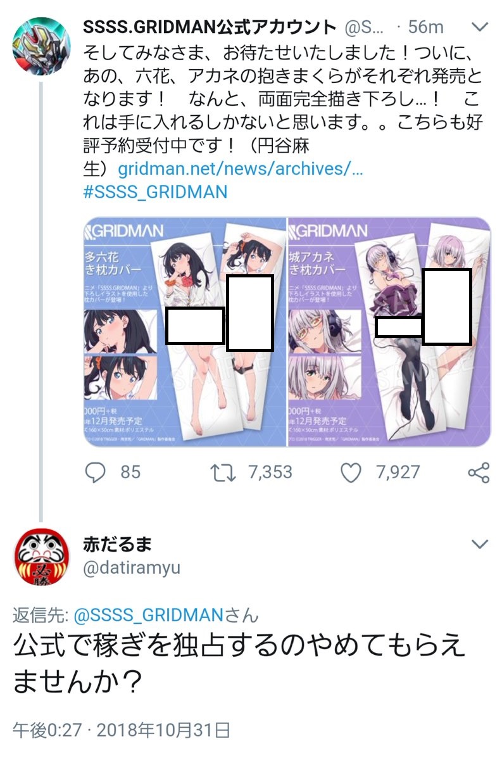The height and width of the screenshot is (760, 502).
Task: Click the 7,927 likes count
Action: point(398,472)
